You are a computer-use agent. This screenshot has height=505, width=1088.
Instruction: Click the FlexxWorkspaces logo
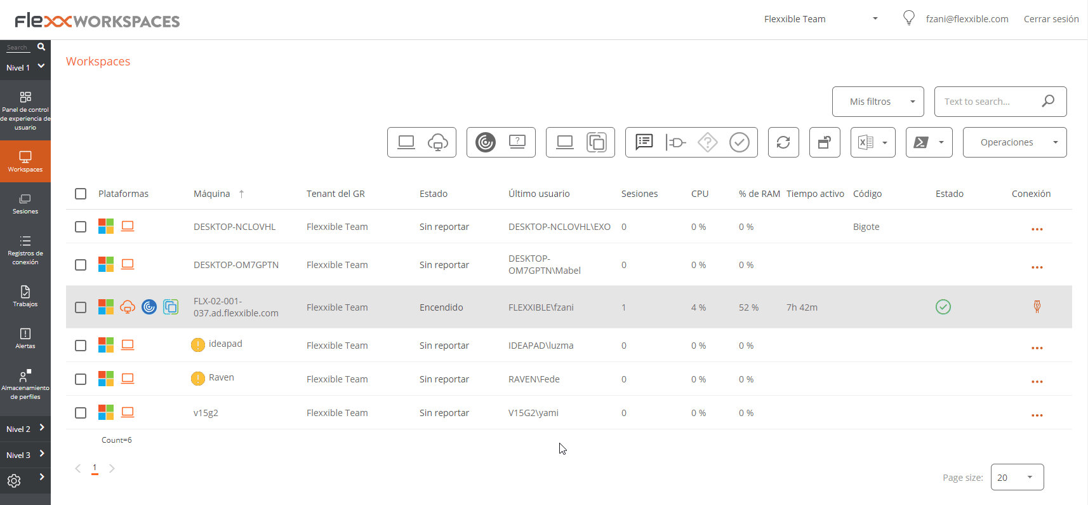pos(97,21)
